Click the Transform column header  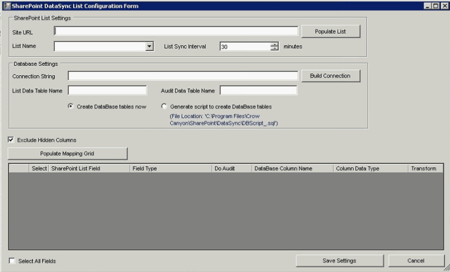tap(426, 169)
